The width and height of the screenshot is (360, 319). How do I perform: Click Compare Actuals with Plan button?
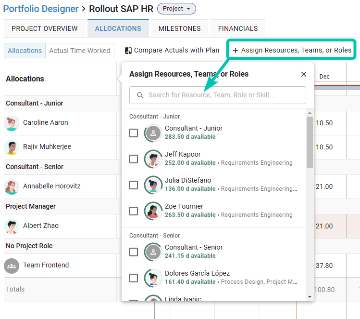click(172, 51)
